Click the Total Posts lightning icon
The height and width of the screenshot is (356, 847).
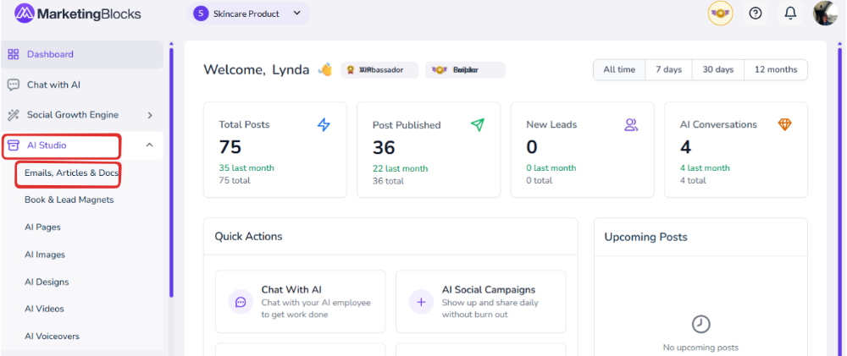(324, 125)
